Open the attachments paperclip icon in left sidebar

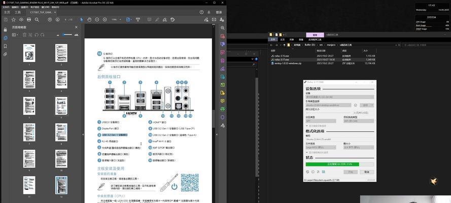(x=5, y=54)
